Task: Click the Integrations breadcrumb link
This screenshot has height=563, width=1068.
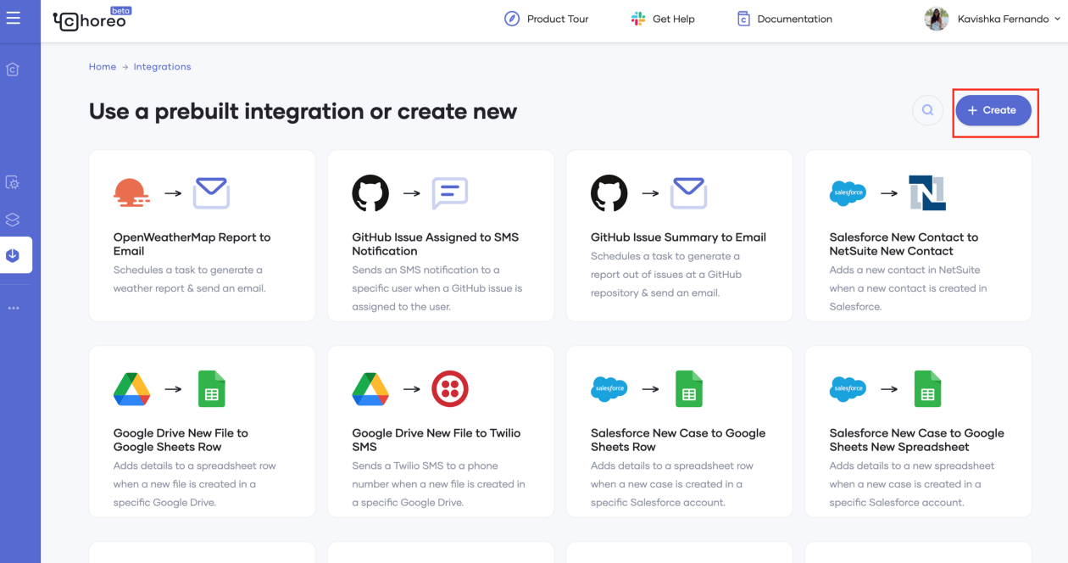Action: coord(162,67)
